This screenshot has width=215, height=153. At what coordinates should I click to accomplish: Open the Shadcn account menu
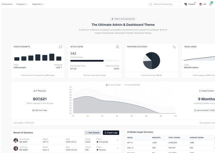click(x=190, y=4)
